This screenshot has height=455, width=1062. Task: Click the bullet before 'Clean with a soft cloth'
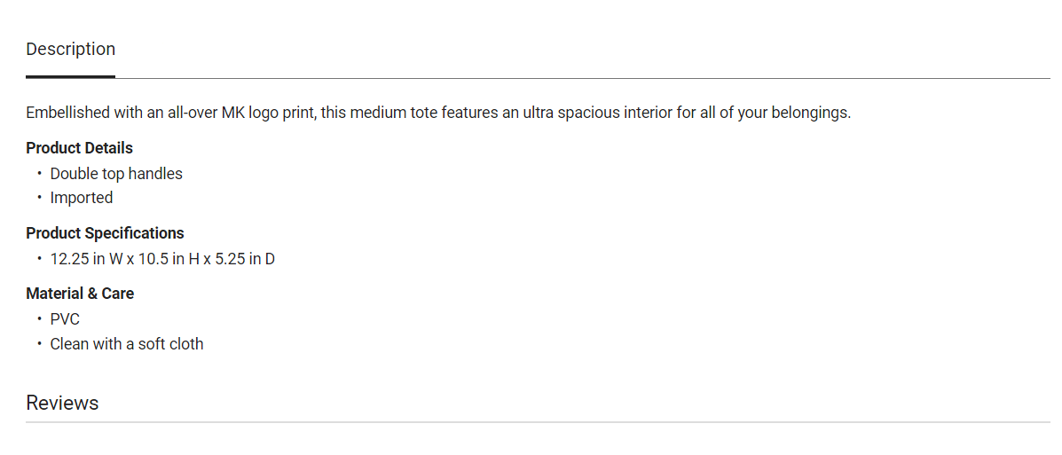click(x=39, y=344)
